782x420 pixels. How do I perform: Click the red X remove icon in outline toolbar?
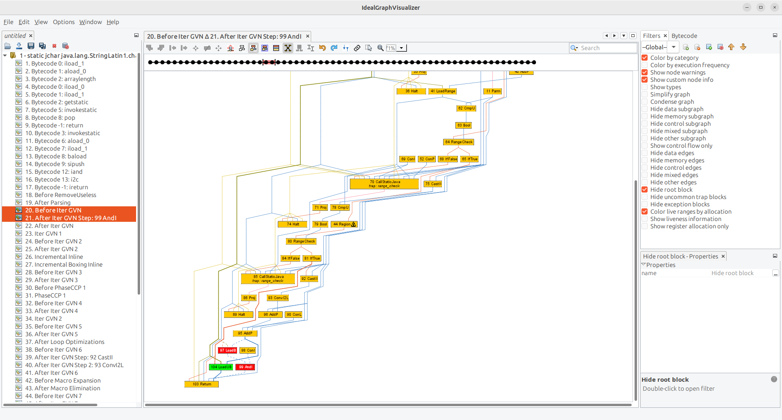[x=54, y=46]
